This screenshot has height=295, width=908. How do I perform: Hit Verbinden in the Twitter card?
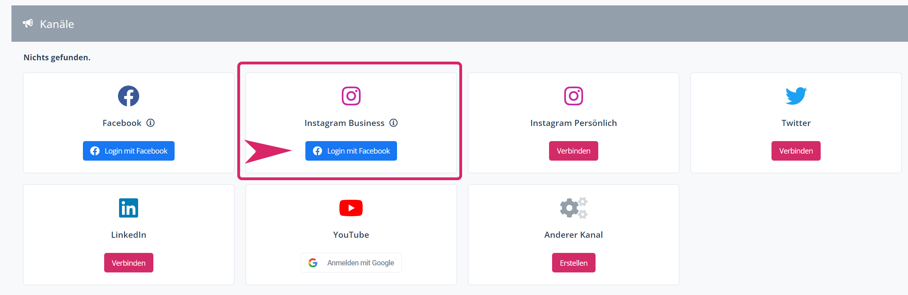click(x=795, y=151)
